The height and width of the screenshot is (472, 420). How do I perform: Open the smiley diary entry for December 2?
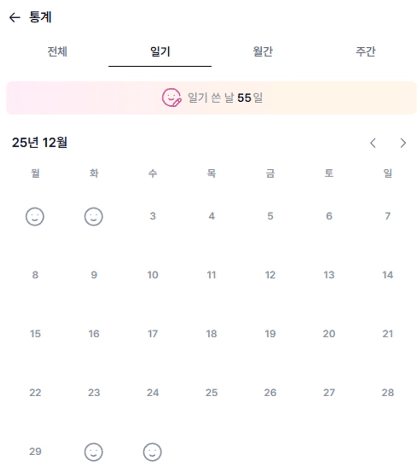[94, 217]
